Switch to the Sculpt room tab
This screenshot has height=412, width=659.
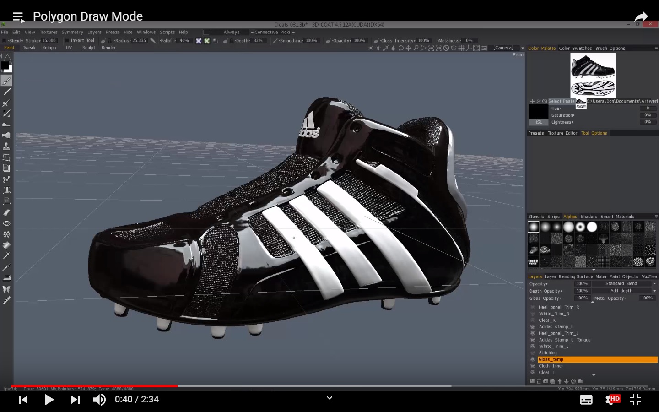[x=89, y=48]
